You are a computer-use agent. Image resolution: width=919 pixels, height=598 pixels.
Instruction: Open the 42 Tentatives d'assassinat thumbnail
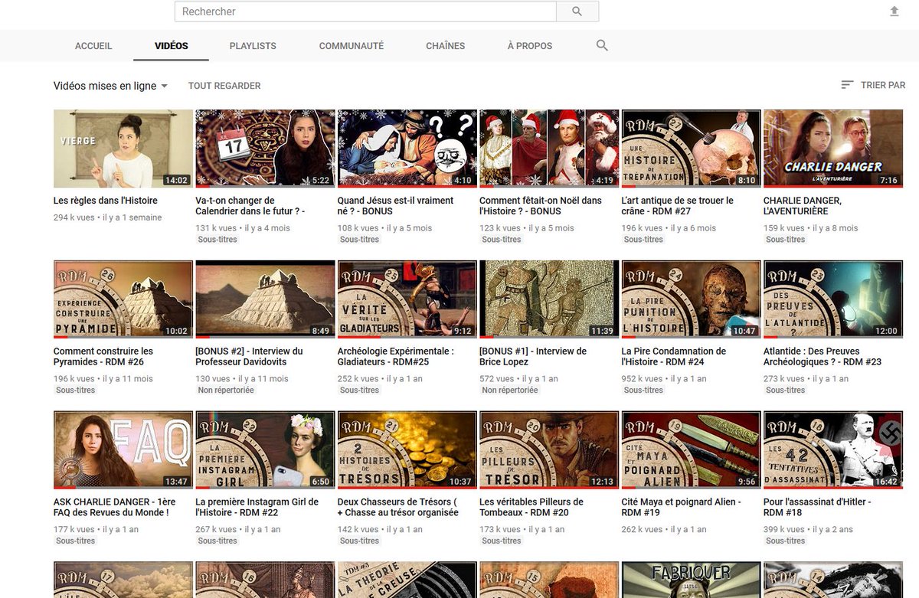click(833, 450)
